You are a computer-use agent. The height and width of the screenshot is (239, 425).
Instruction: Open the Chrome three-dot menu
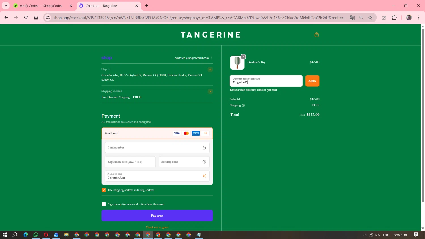419,18
